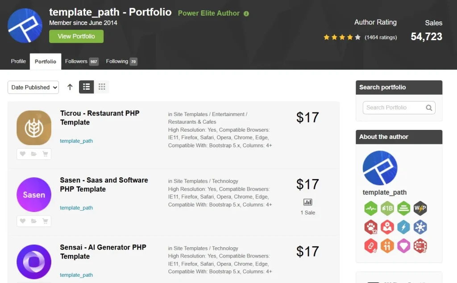Add Sasen template to cart
Image resolution: width=457 pixels, height=283 pixels.
click(x=45, y=221)
